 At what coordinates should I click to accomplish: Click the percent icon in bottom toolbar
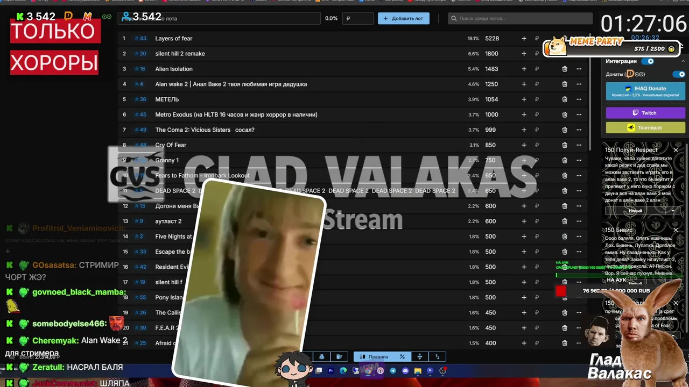(x=402, y=357)
